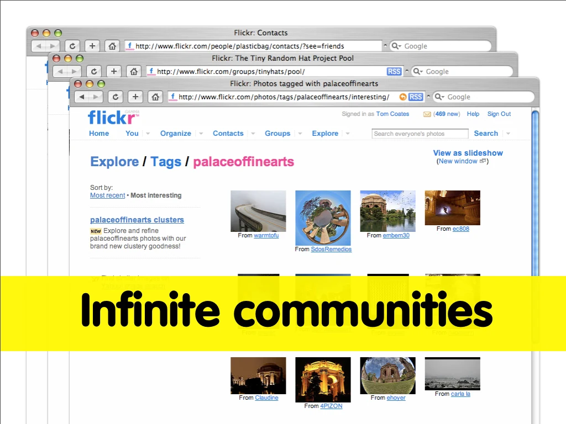This screenshot has width=566, height=424.
Task: Click the RSS button in the Tiny Random Hat window
Action: pyautogui.click(x=394, y=71)
